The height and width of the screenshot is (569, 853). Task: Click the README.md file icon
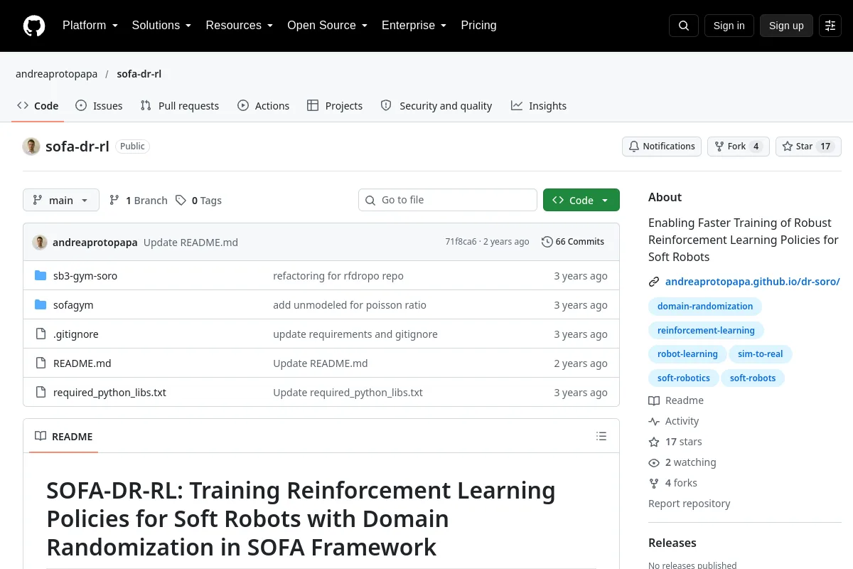coord(41,363)
